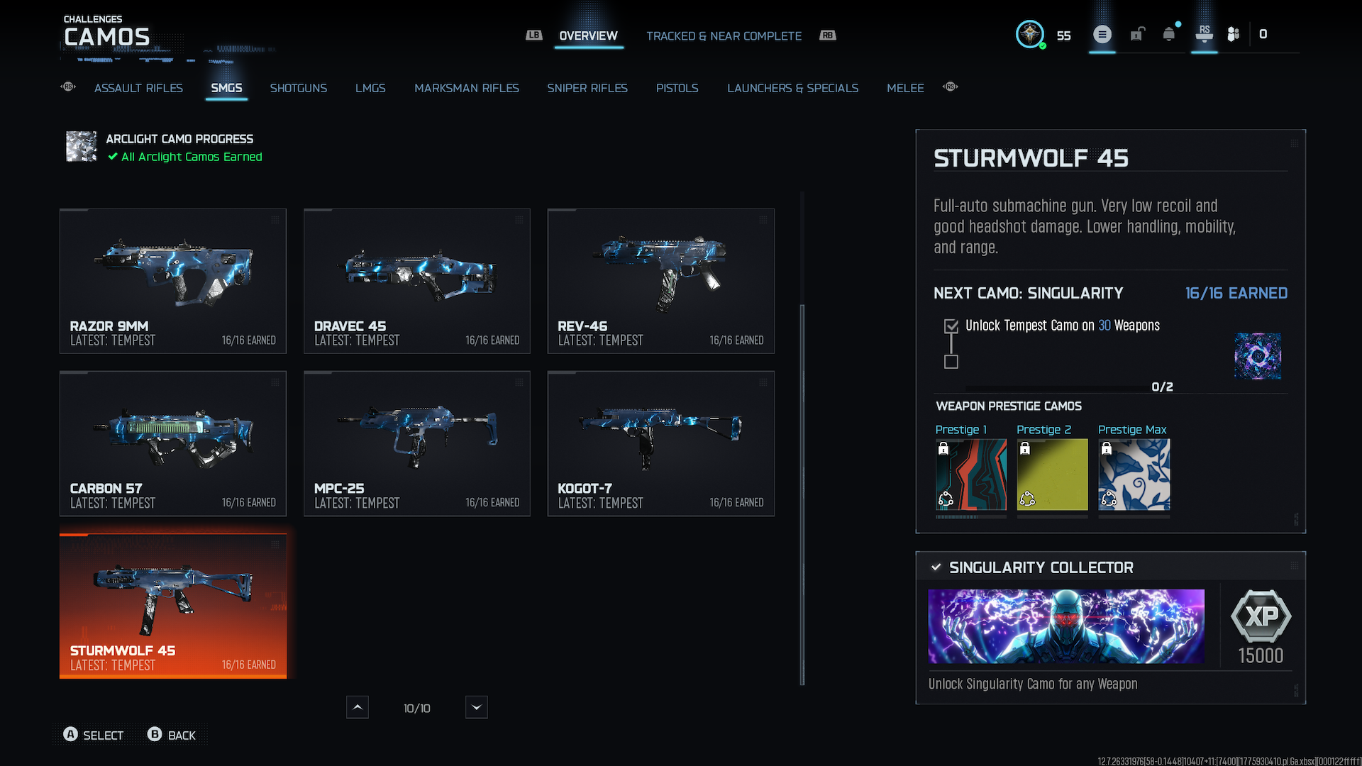
Task: Select the MPC-25 weapon card
Action: [x=417, y=443]
